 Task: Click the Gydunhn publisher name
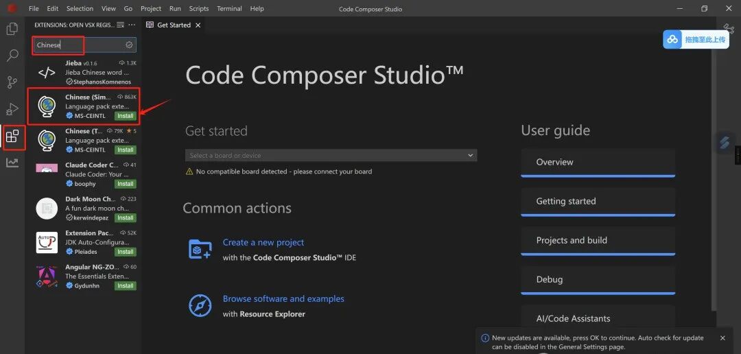click(x=86, y=286)
